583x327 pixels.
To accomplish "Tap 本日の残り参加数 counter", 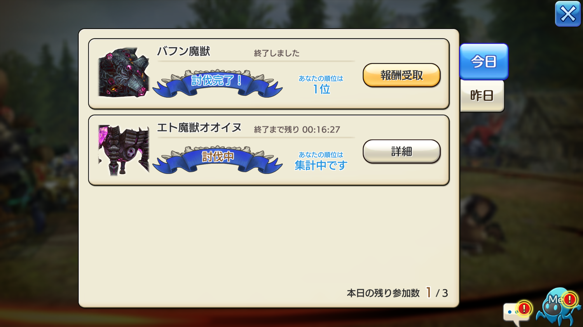I will point(397,293).
